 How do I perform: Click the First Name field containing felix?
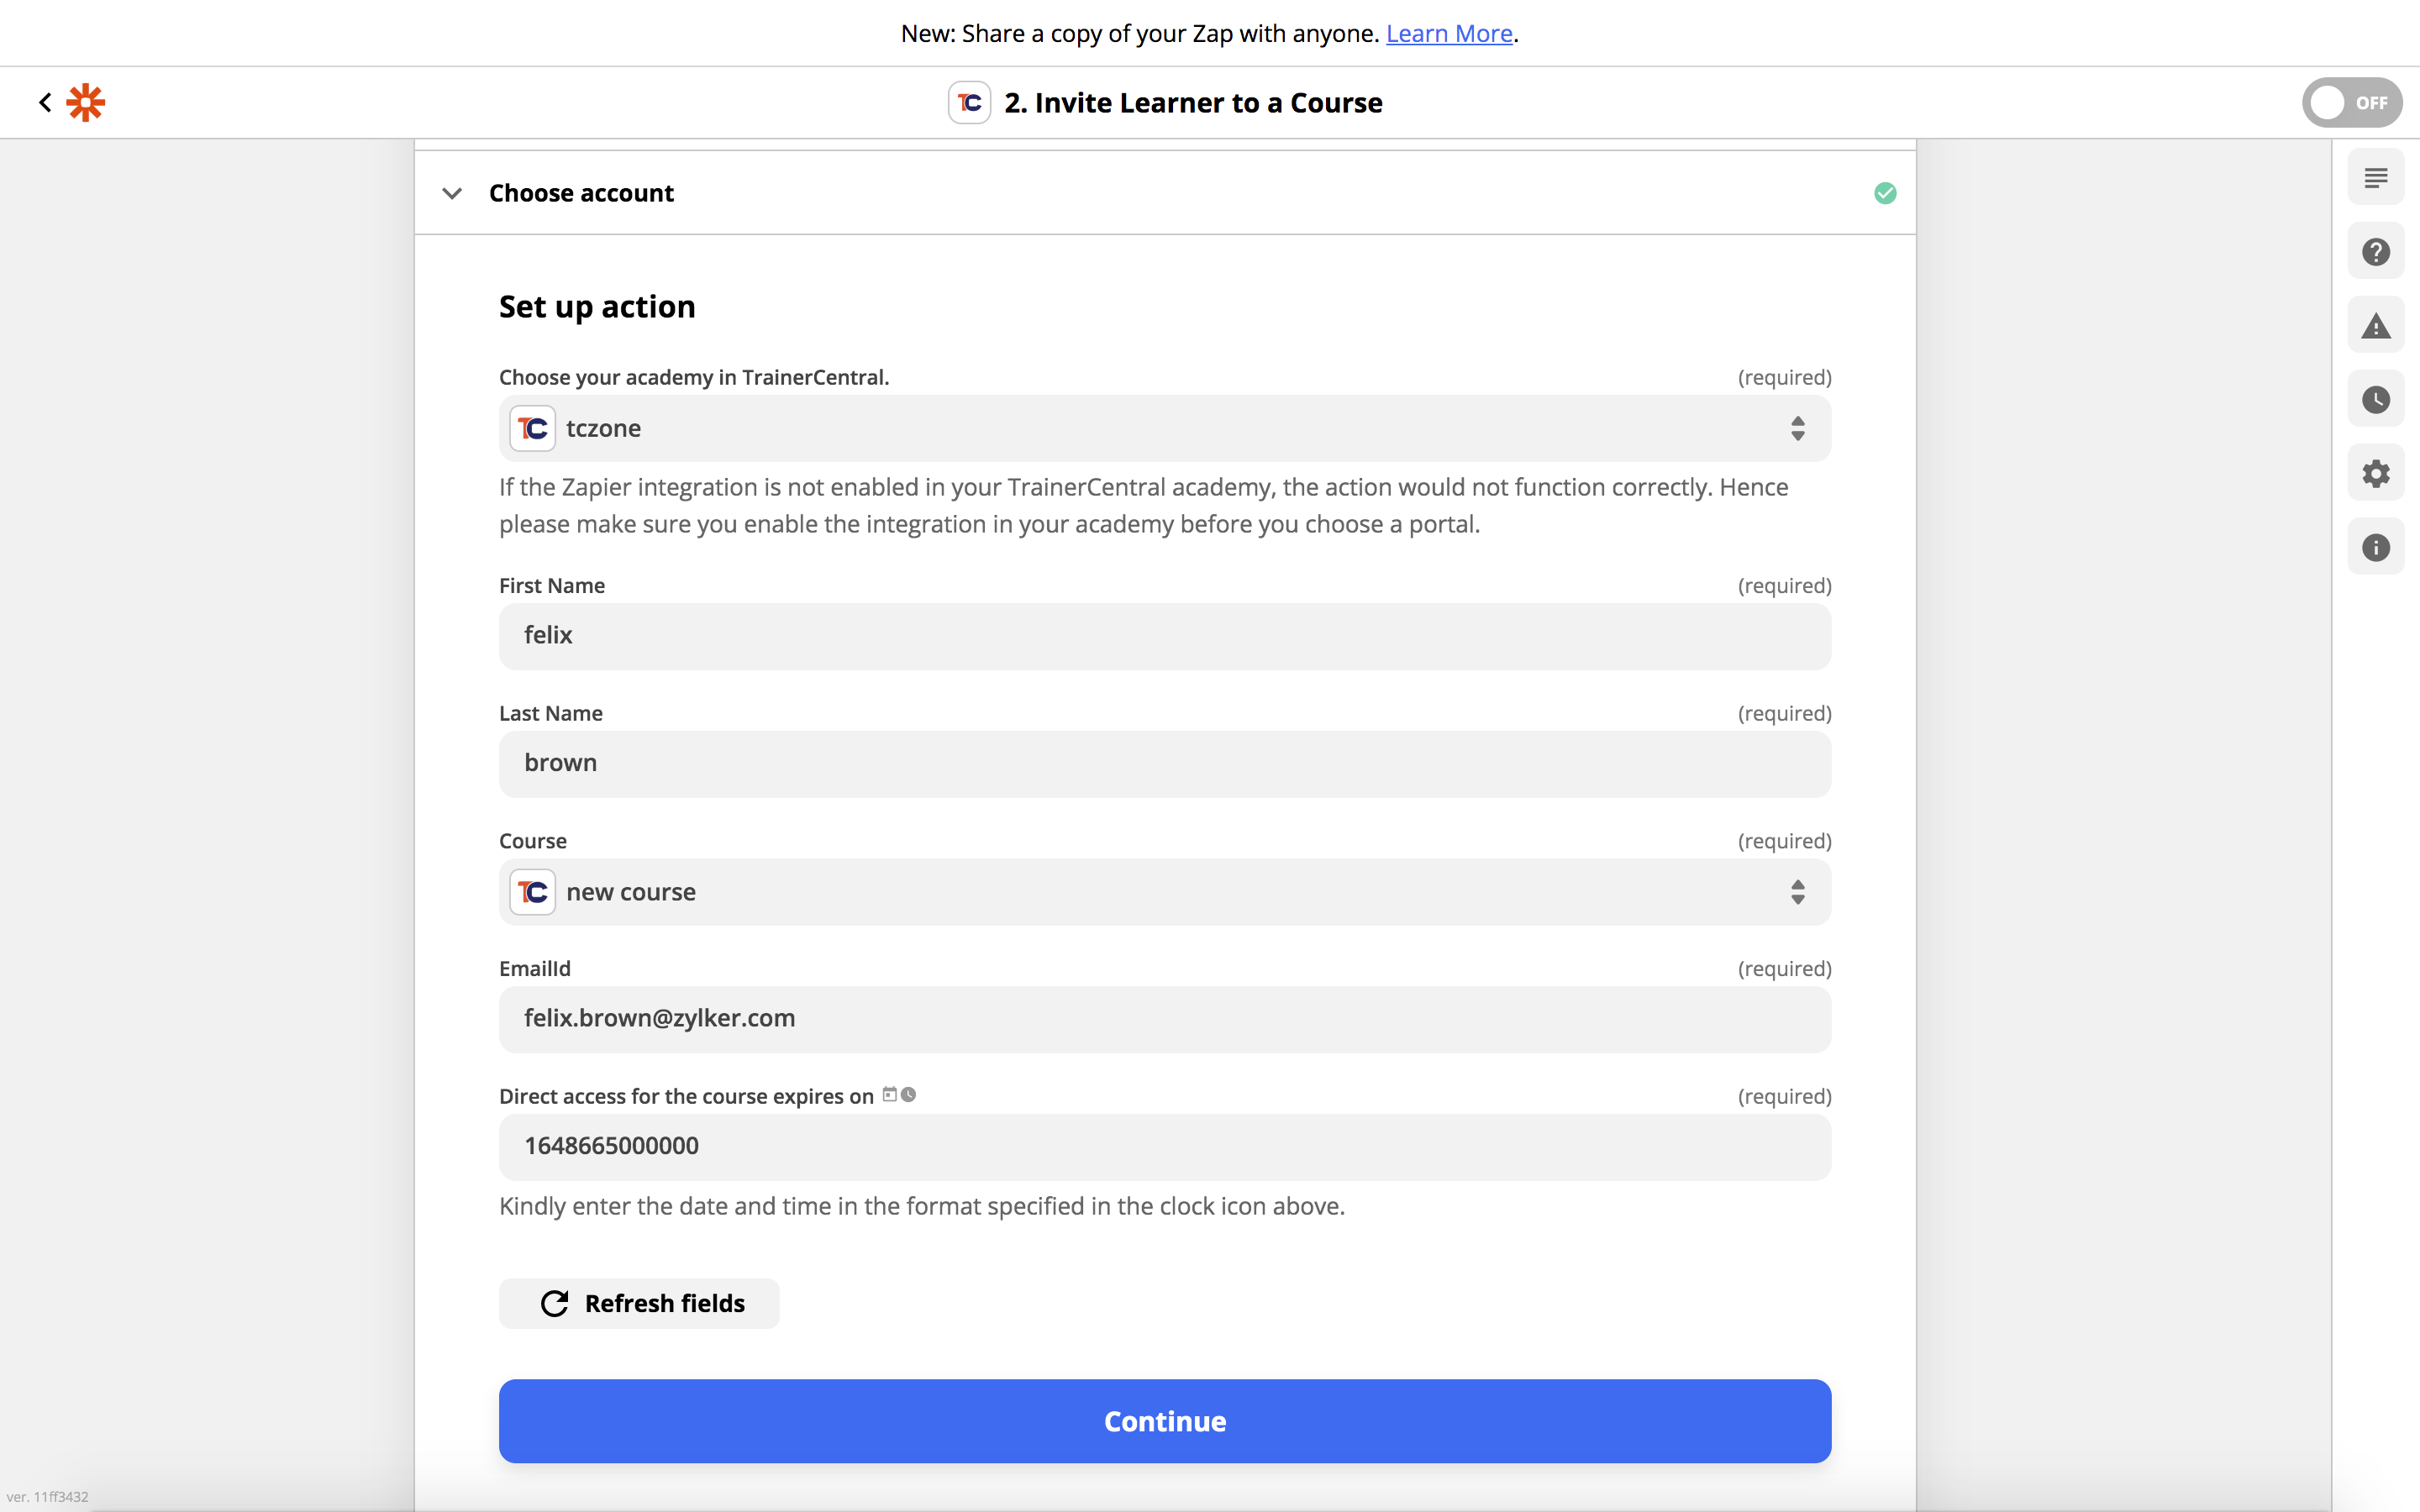[x=1164, y=636]
